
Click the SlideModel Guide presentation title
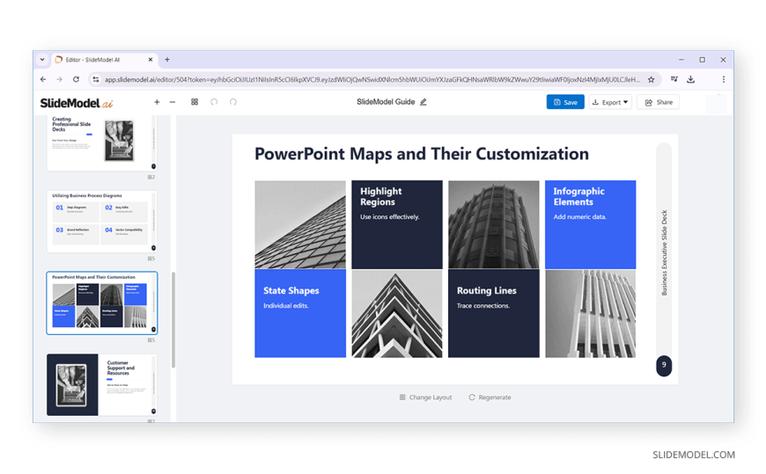point(386,102)
